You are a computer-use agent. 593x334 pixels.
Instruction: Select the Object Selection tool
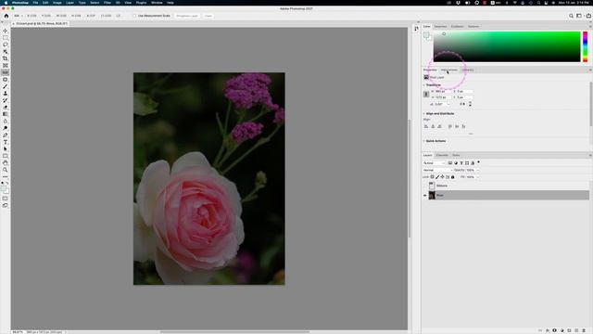tap(6, 52)
